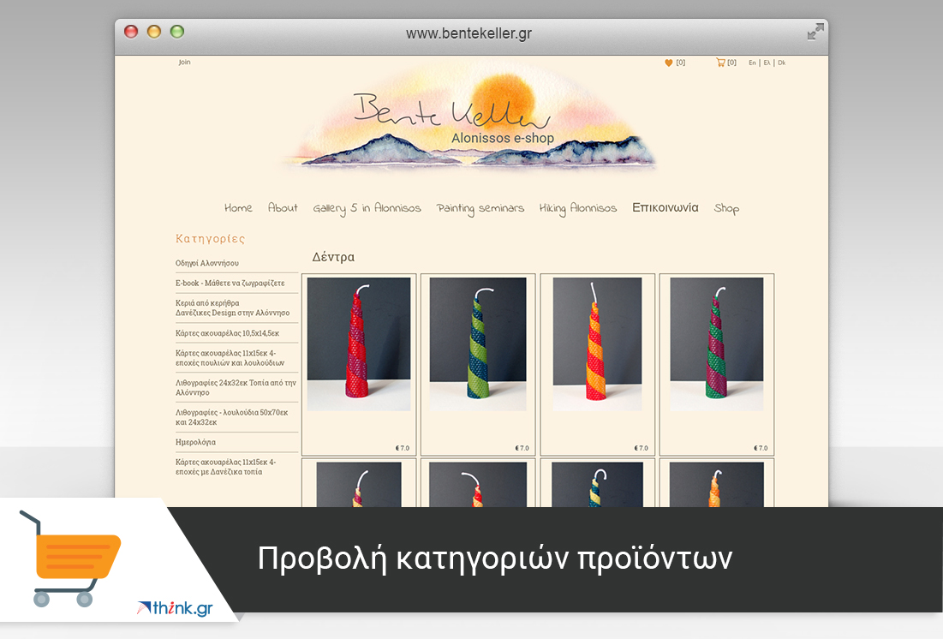
Task: Open the Επικοινωνία menu item
Action: pos(665,207)
